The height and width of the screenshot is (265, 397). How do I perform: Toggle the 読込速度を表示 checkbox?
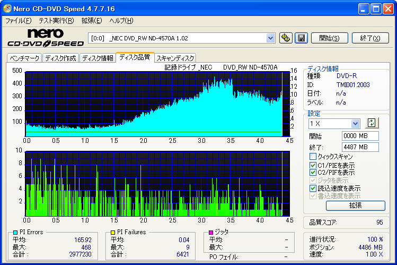(313, 188)
